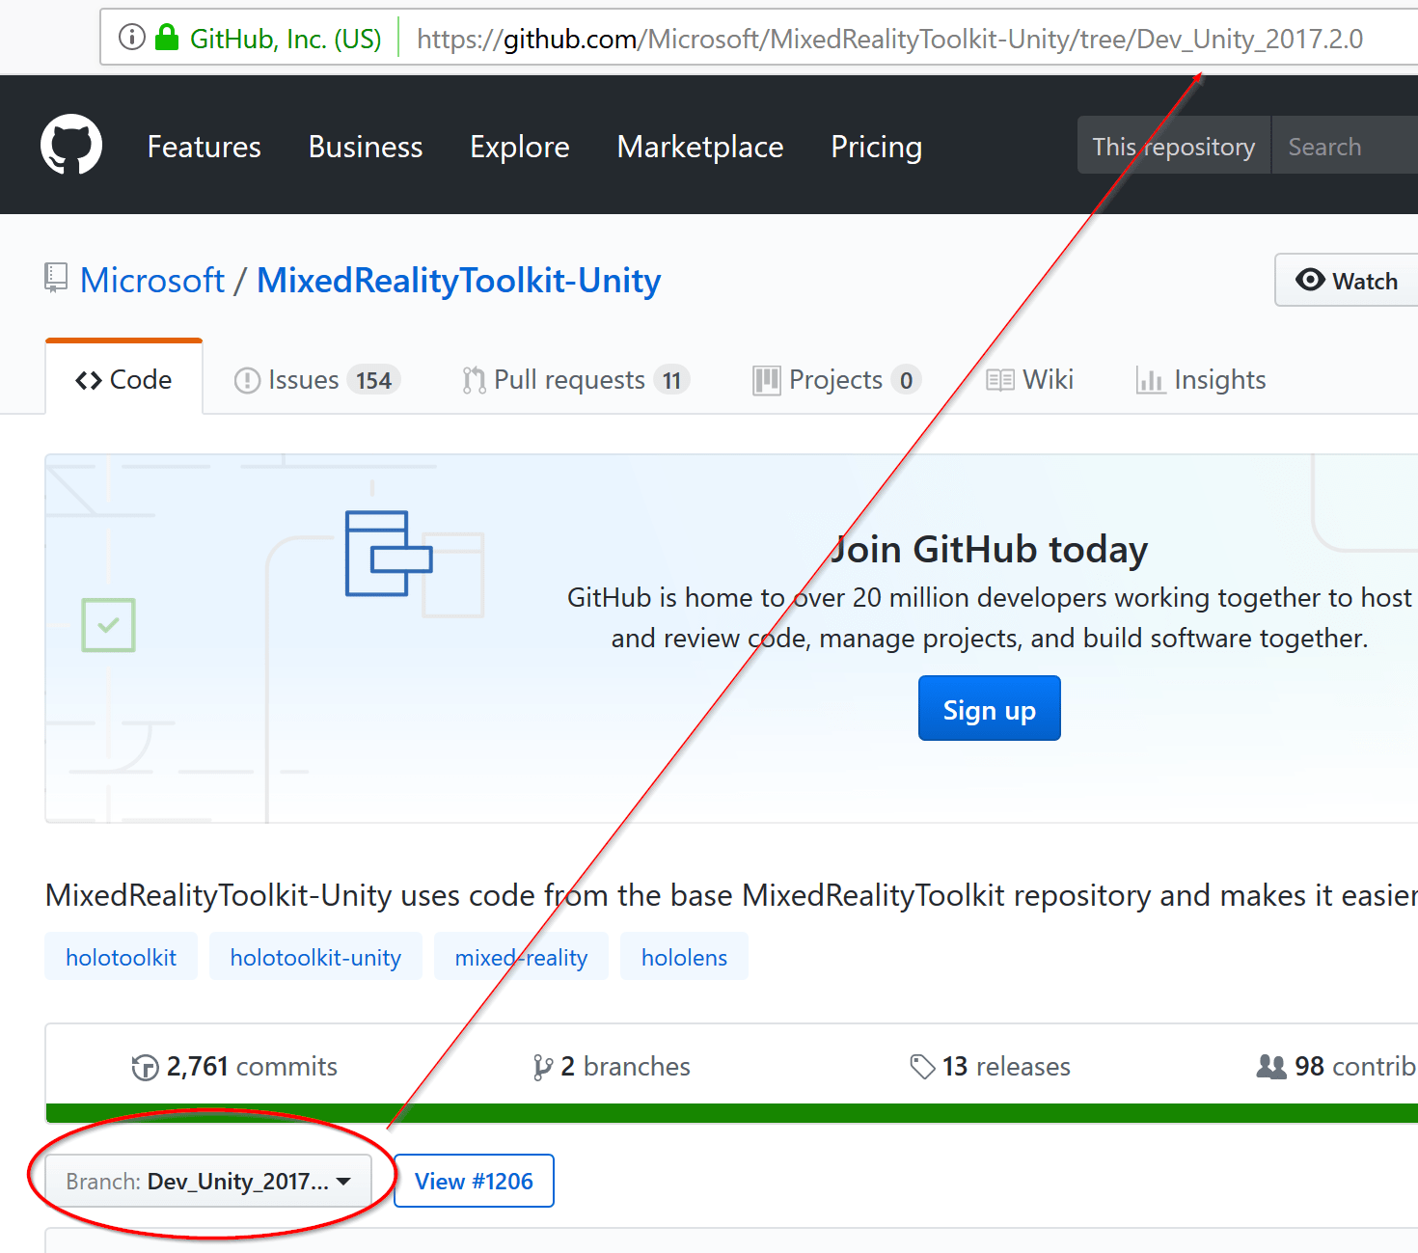
Task: Click the Pull requests count badge 11
Action: pyautogui.click(x=671, y=380)
